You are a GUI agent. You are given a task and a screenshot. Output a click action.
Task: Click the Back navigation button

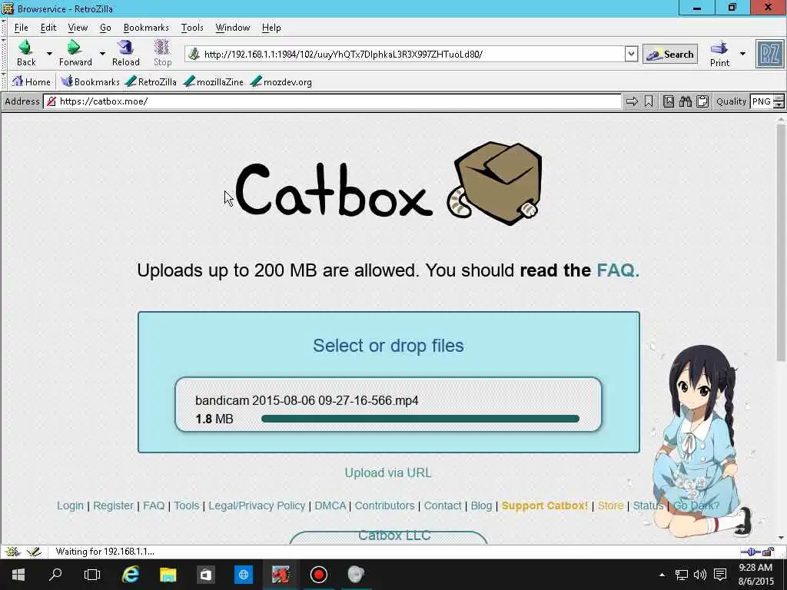coord(26,53)
